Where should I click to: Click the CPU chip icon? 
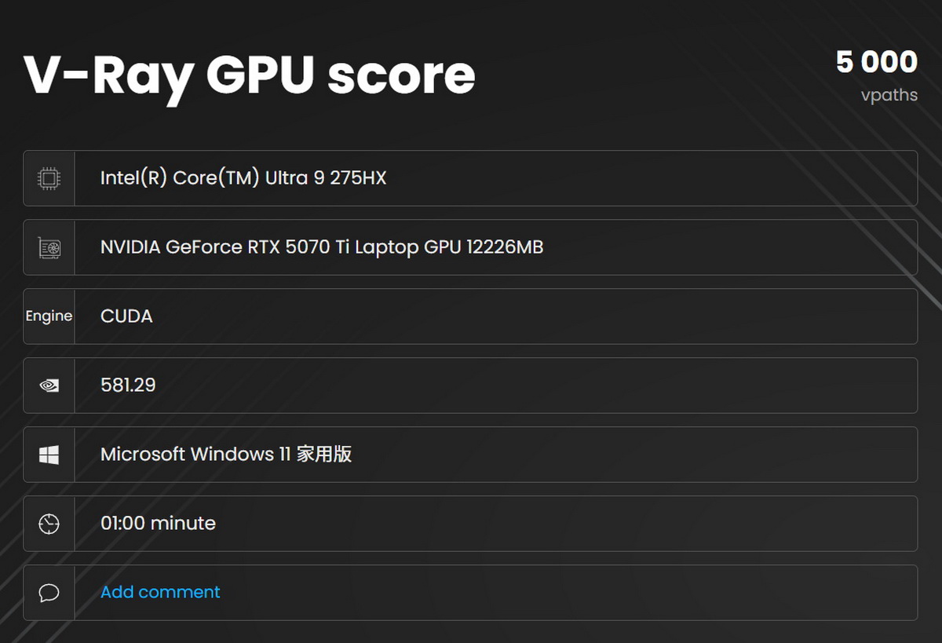[49, 178]
